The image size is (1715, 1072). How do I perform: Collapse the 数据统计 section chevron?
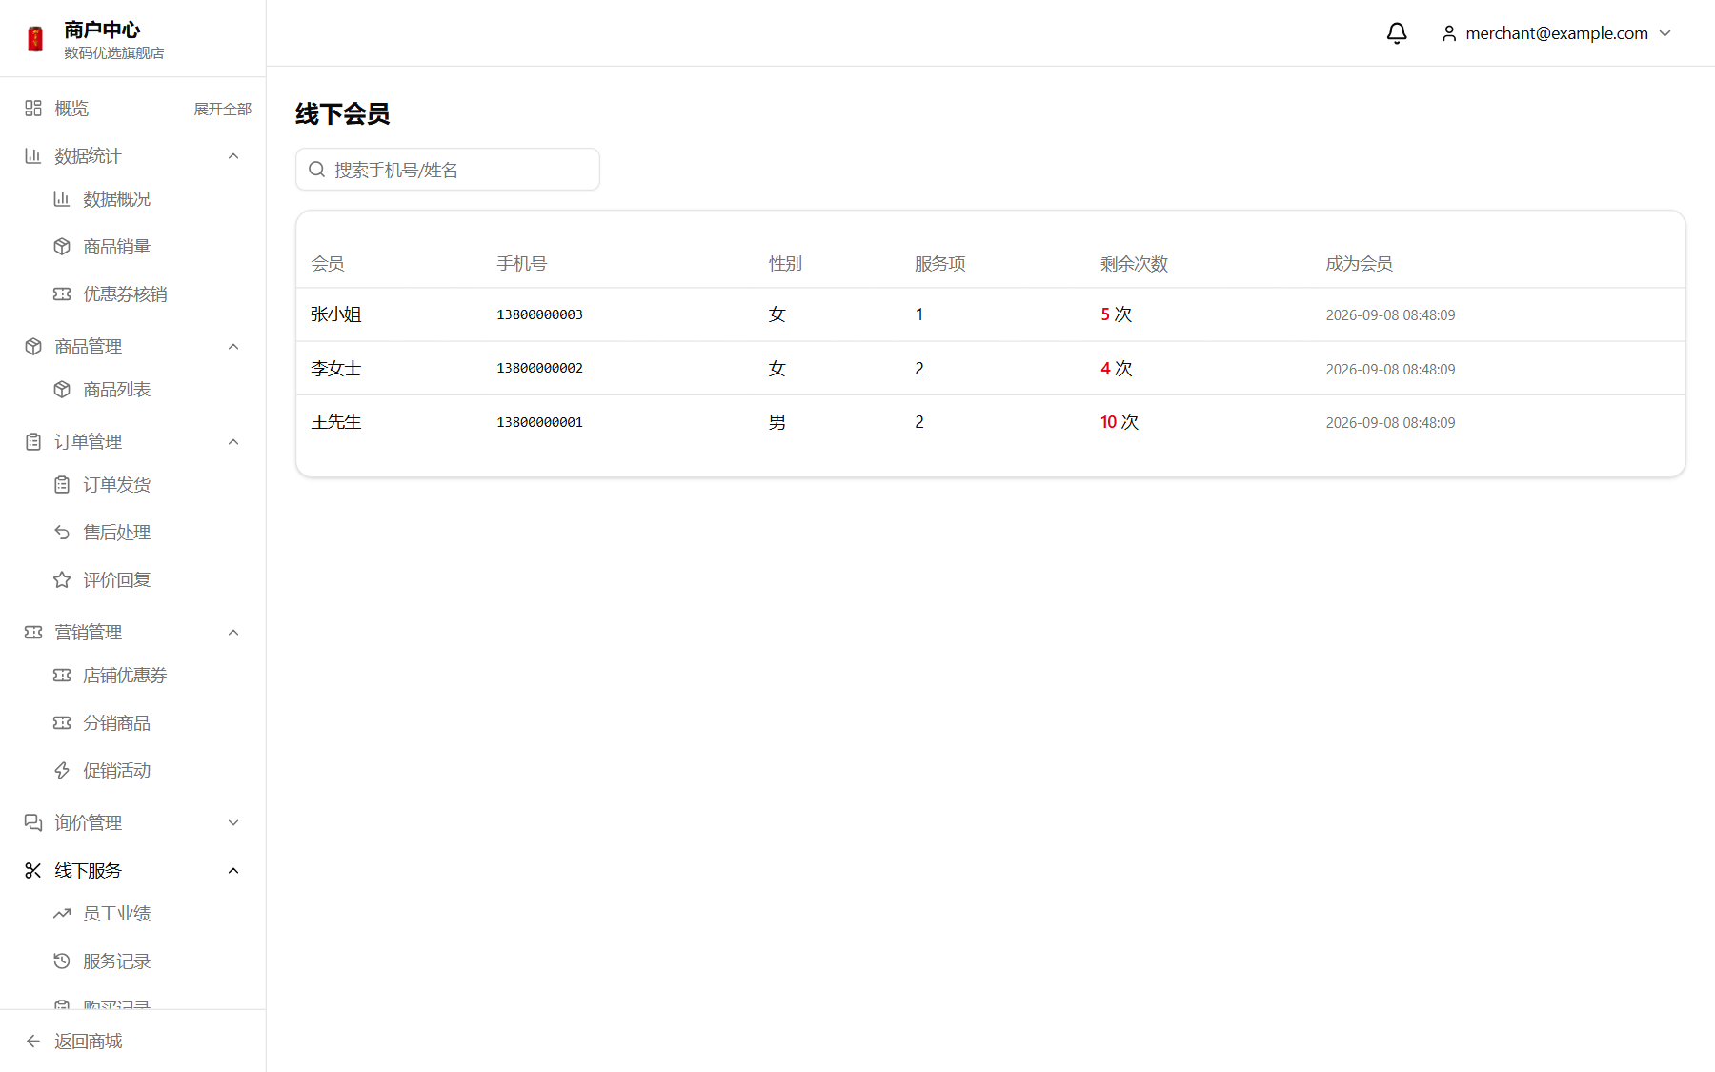click(x=233, y=156)
